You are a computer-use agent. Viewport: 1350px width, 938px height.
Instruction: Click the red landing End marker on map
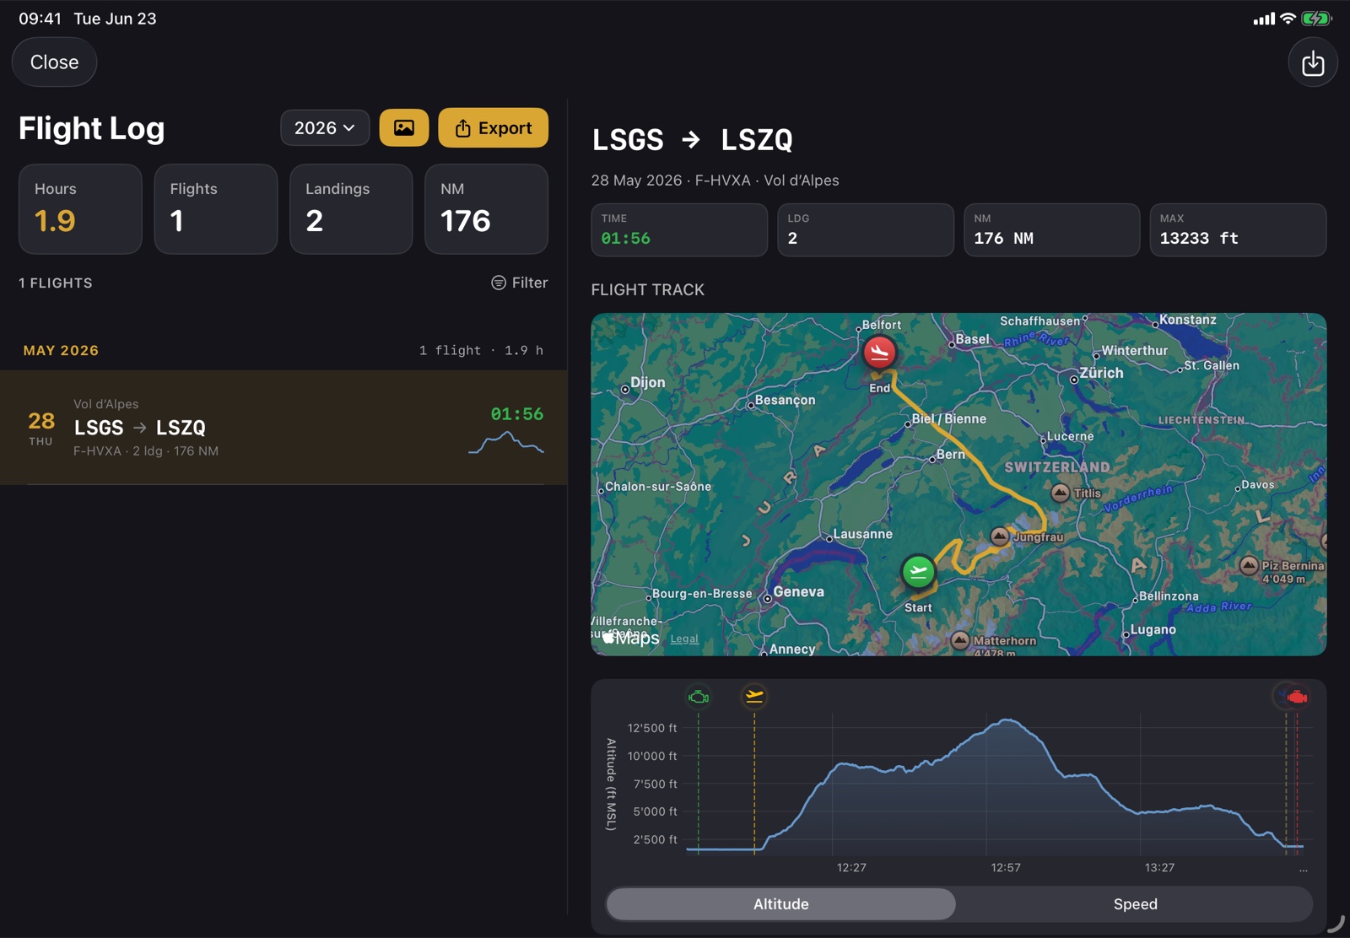coord(879,352)
